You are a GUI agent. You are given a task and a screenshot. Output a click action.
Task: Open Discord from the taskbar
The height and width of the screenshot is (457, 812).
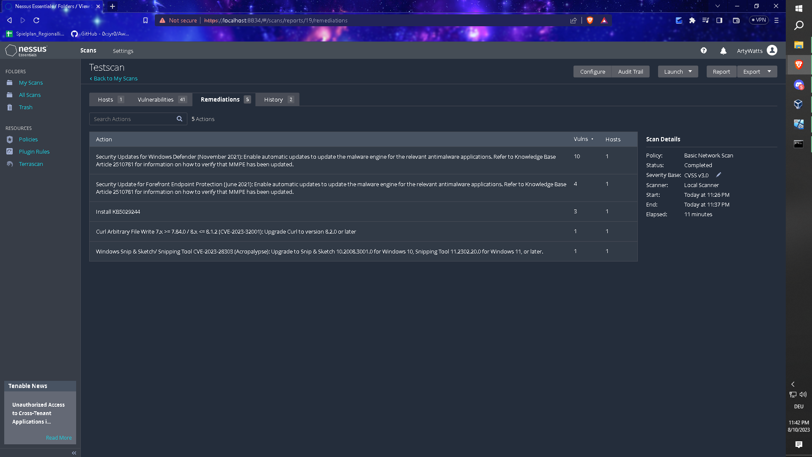pos(798,85)
